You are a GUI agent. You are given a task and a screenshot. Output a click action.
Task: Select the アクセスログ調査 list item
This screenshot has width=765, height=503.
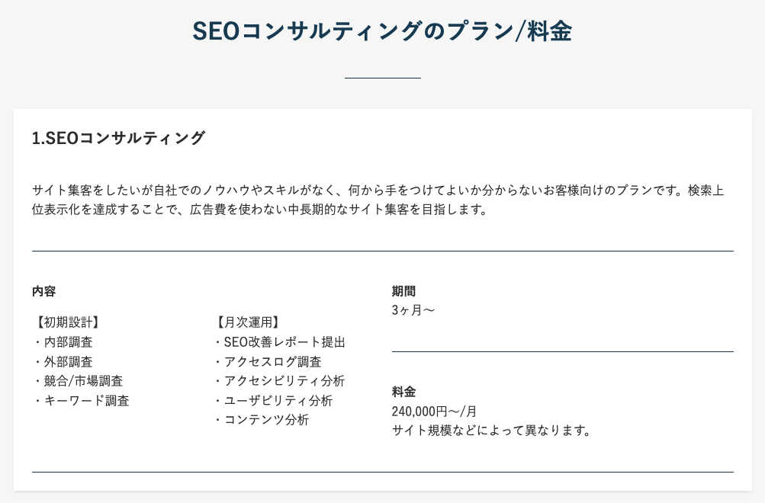[x=272, y=362]
